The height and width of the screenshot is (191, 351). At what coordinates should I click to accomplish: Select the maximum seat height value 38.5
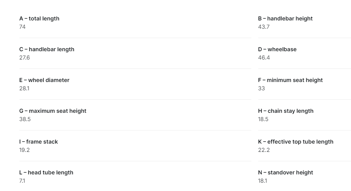25,119
